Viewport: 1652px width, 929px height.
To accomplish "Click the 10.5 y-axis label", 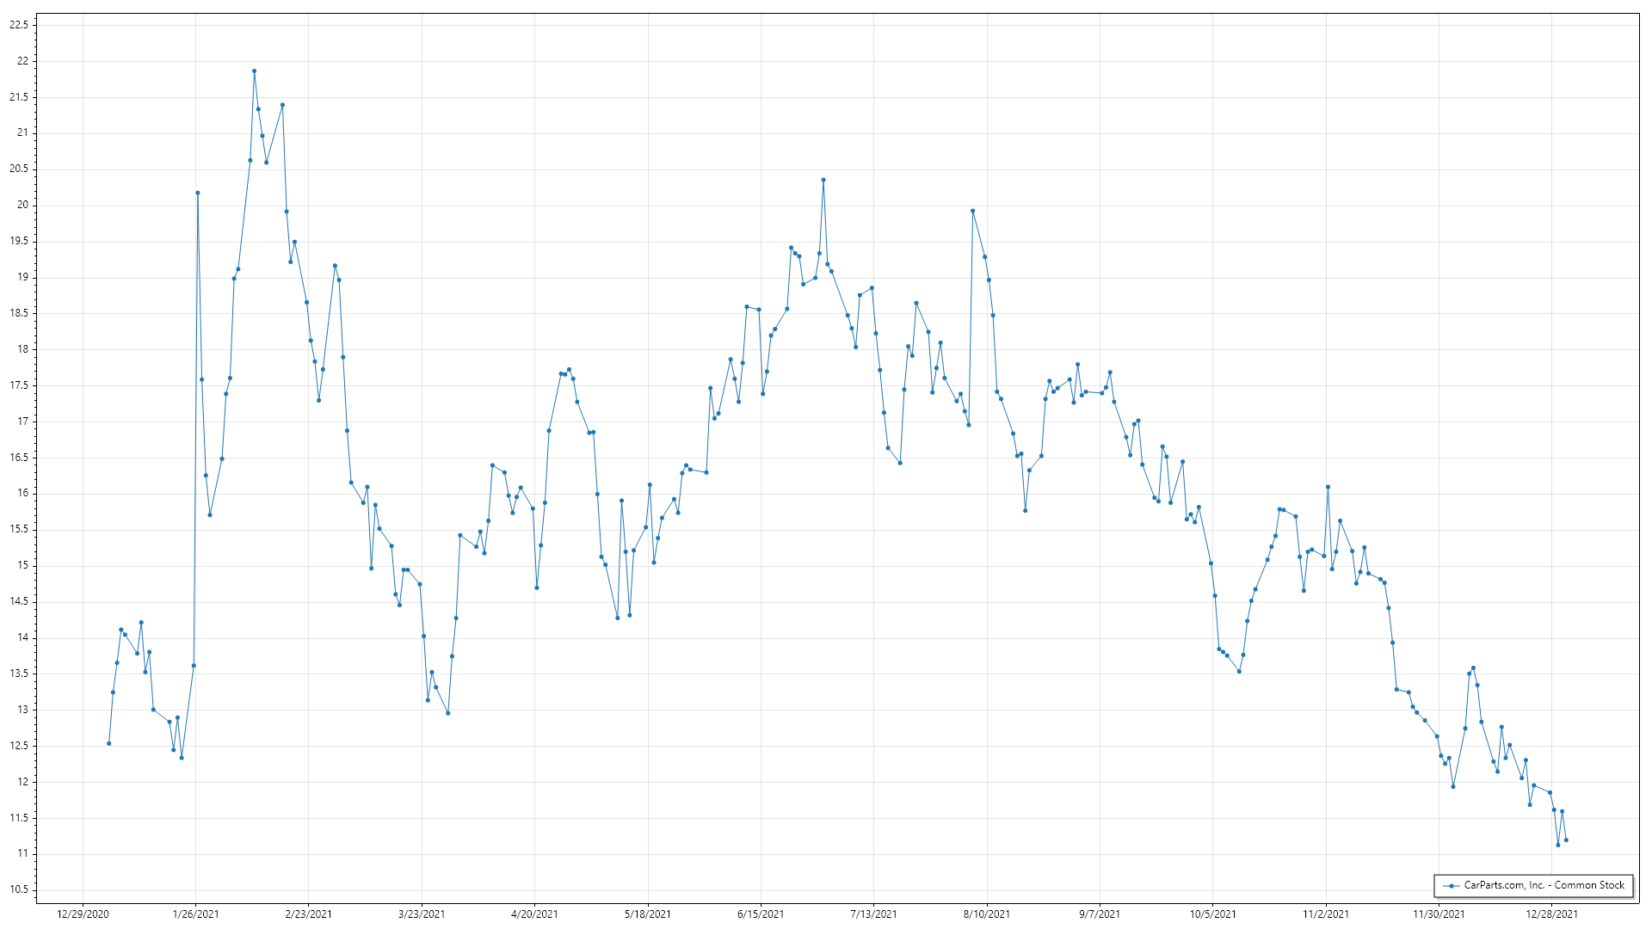I will click(19, 890).
